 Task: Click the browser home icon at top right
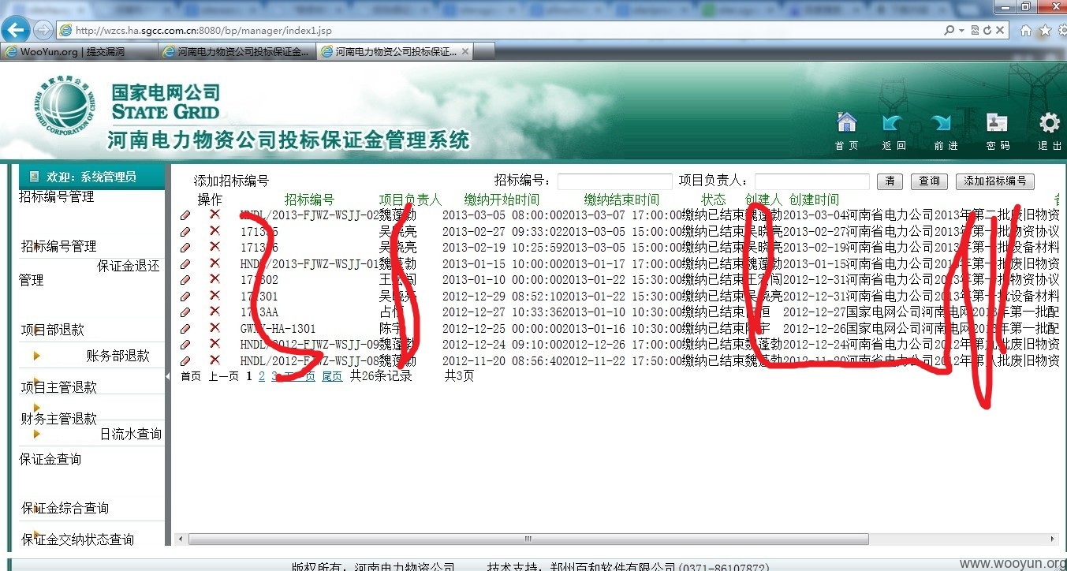1026,30
